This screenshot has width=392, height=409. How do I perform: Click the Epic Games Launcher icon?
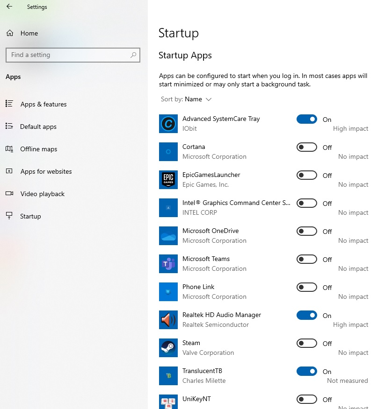pyautogui.click(x=168, y=180)
